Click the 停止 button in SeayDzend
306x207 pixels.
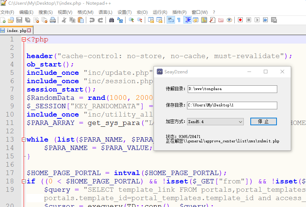pos(263,122)
